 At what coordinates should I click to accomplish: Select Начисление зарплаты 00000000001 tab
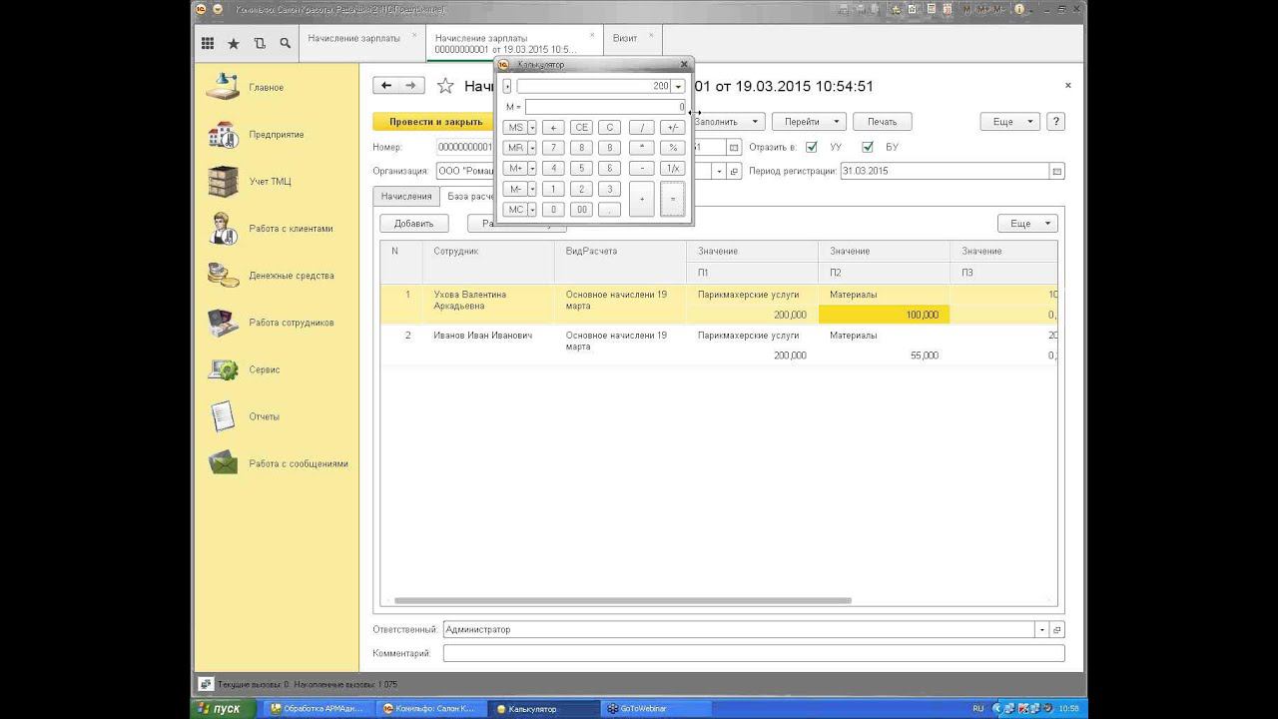coord(505,44)
